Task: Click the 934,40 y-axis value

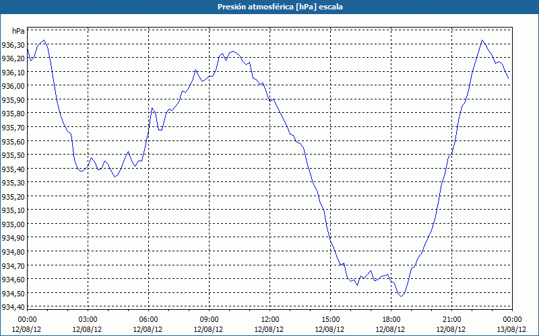Action: click(x=13, y=307)
